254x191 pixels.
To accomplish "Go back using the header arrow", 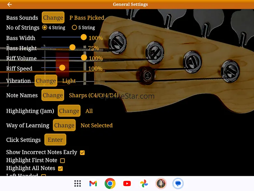I will [9, 4].
